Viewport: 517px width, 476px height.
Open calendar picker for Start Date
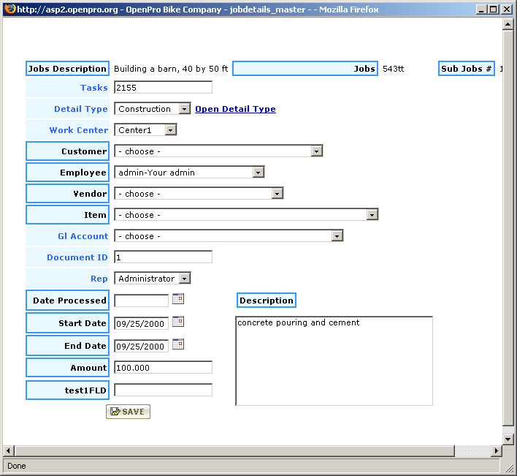177,322
